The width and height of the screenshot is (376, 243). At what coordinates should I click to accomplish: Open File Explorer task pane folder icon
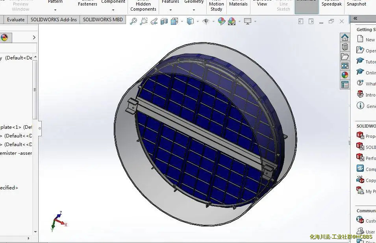345,56
